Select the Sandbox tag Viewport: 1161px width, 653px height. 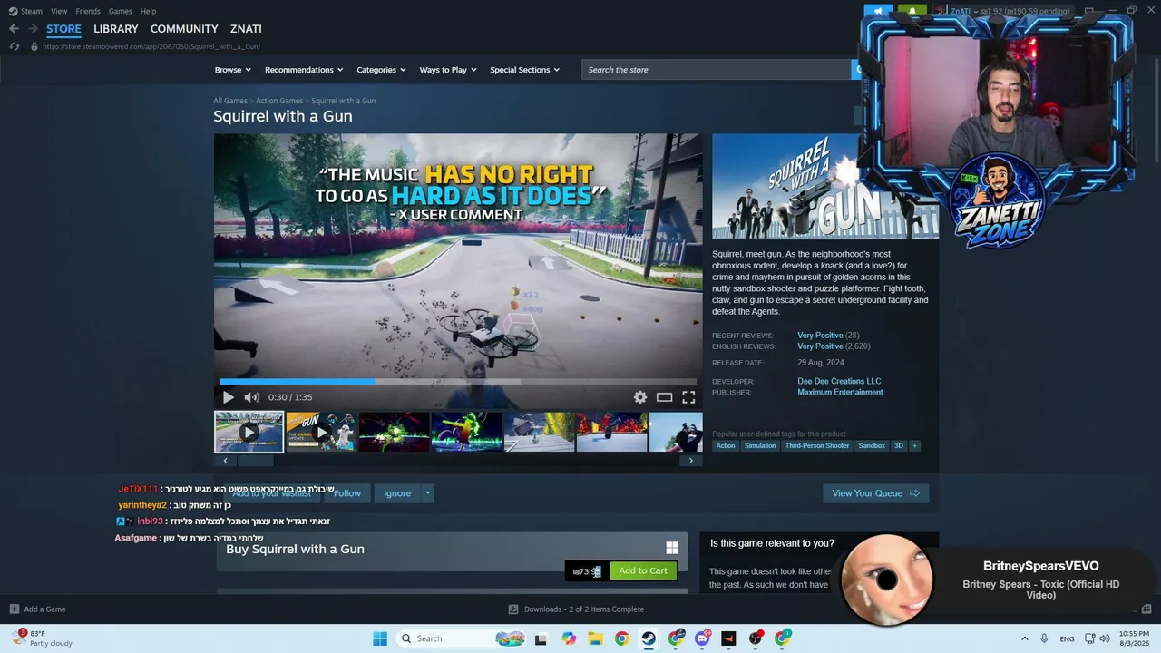[872, 445]
